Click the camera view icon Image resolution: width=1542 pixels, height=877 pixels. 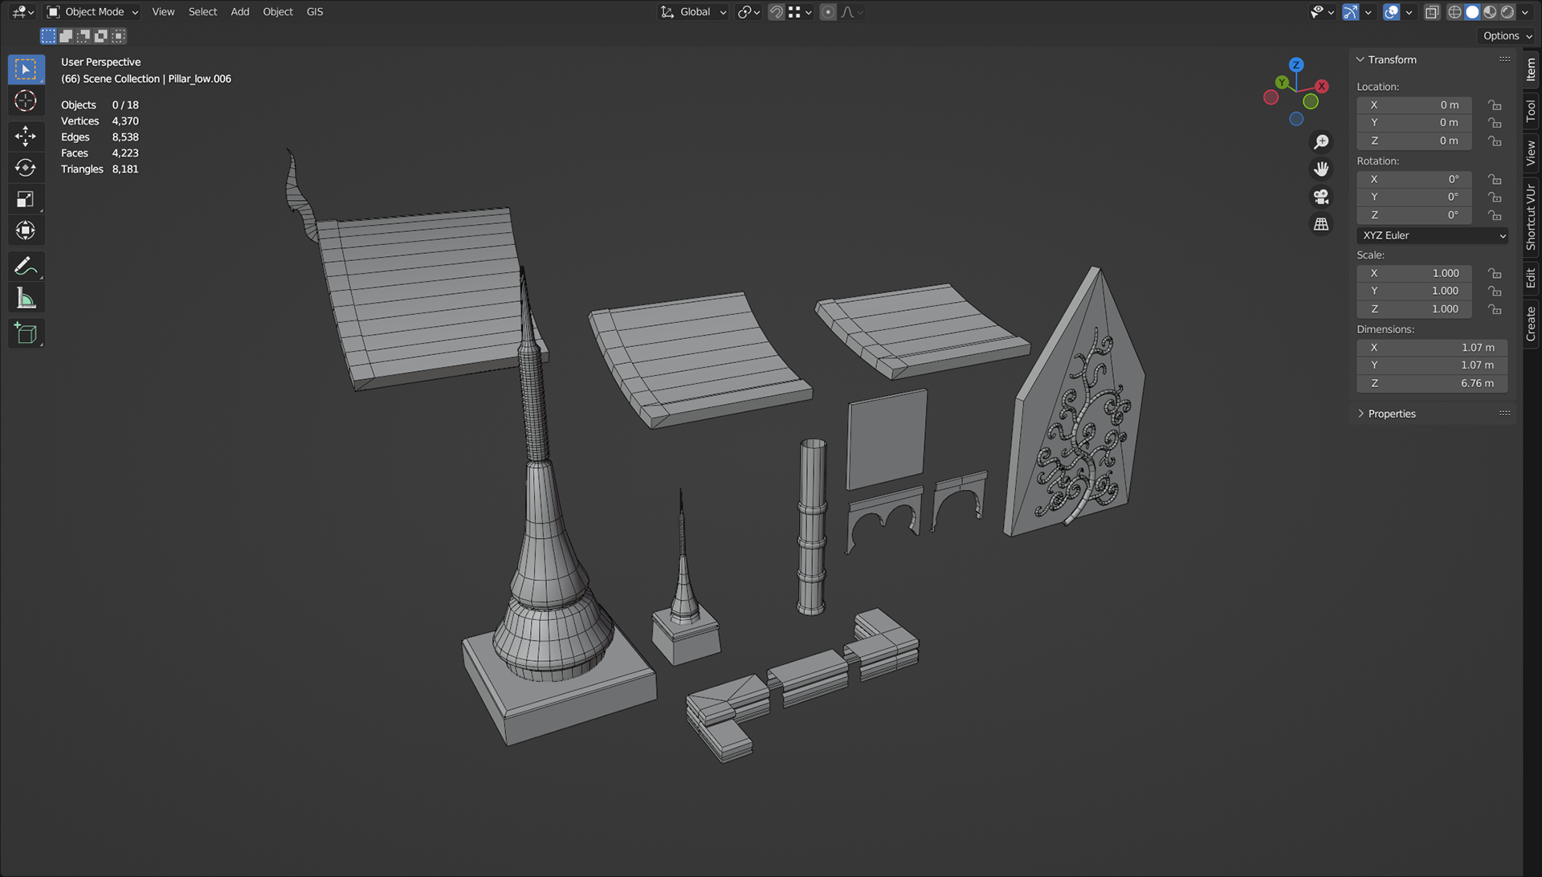click(1321, 197)
